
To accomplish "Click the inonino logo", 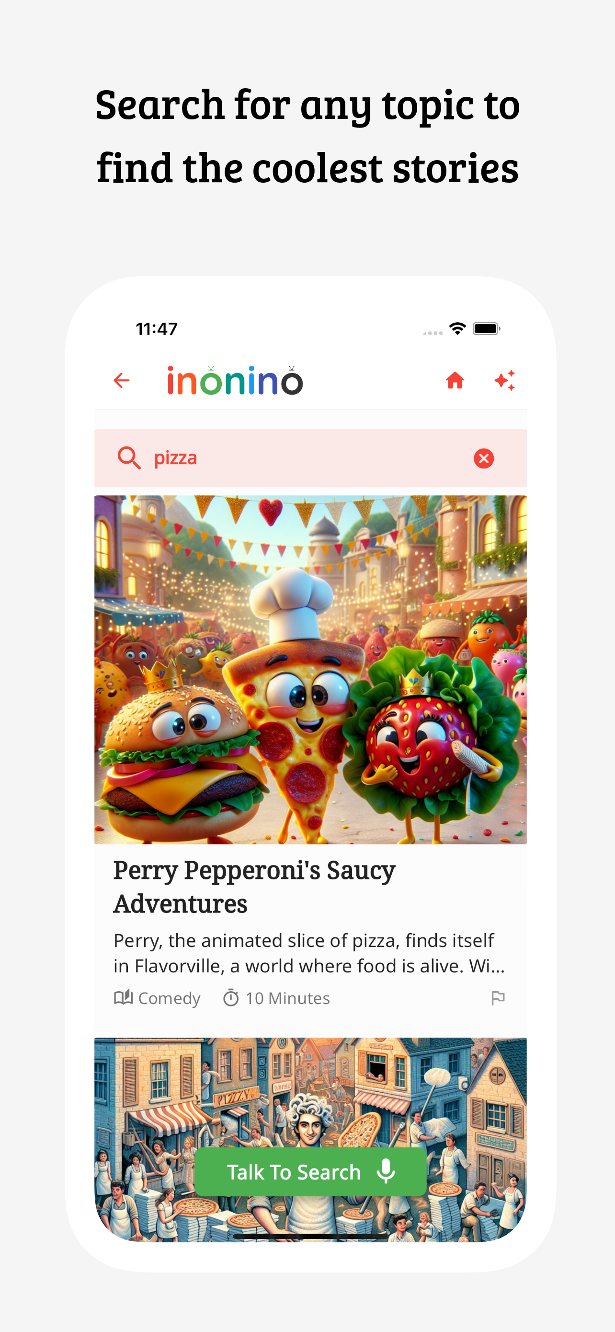I will (x=235, y=381).
